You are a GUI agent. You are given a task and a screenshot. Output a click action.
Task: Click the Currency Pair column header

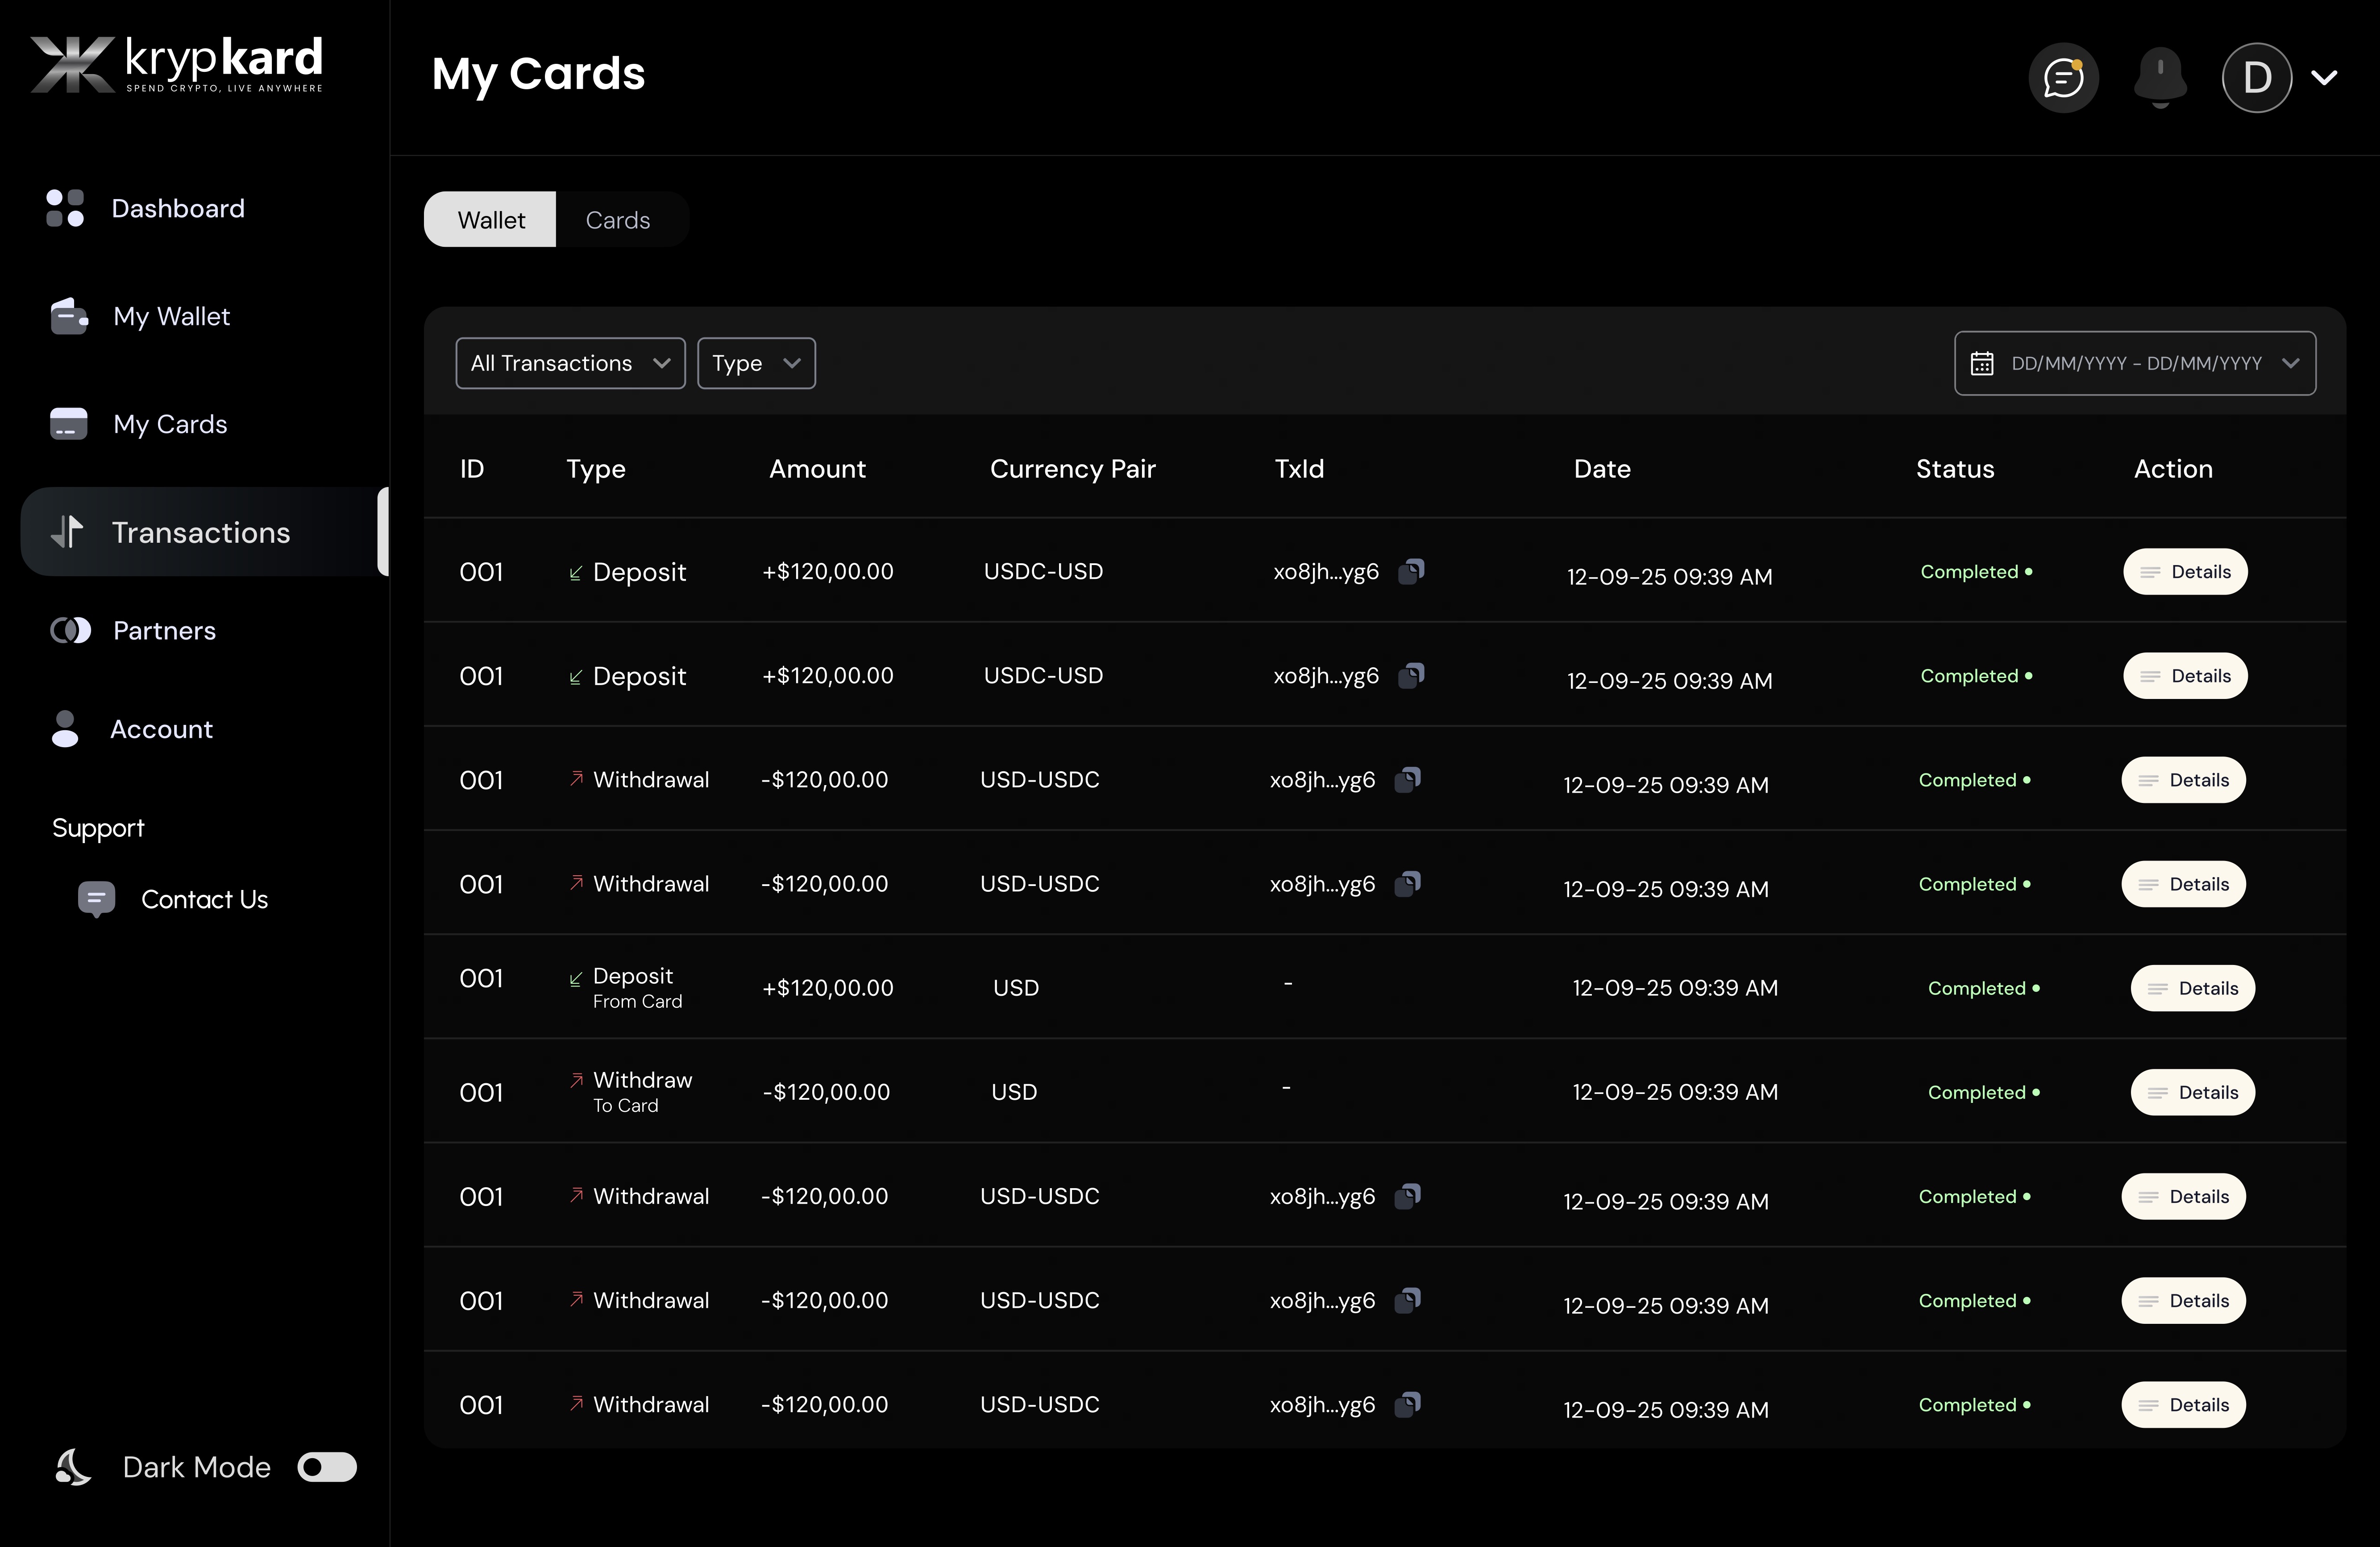point(1072,469)
